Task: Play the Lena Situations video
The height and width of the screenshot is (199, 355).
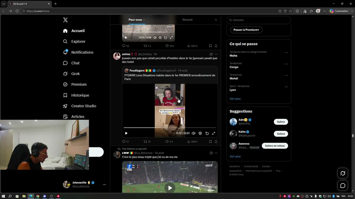Action: click(126, 133)
